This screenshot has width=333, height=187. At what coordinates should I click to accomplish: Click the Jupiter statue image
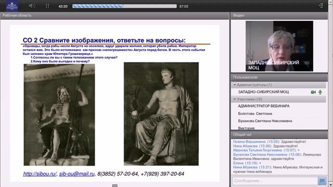tap(59, 115)
